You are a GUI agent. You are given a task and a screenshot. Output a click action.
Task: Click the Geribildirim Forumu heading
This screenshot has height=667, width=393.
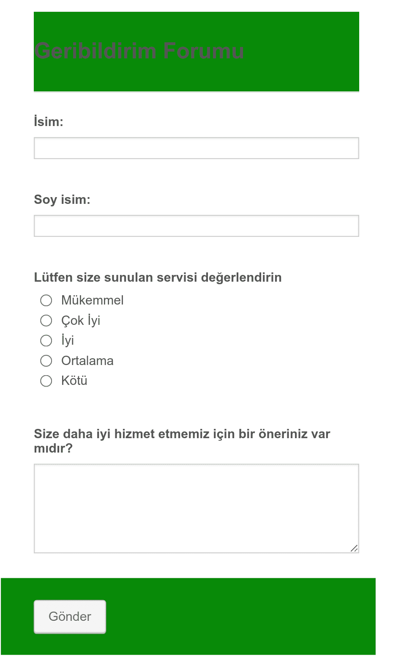[139, 51]
